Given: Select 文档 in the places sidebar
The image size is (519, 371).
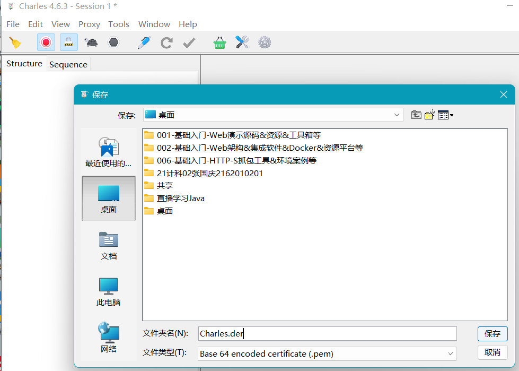Looking at the screenshot, I should pos(109,245).
